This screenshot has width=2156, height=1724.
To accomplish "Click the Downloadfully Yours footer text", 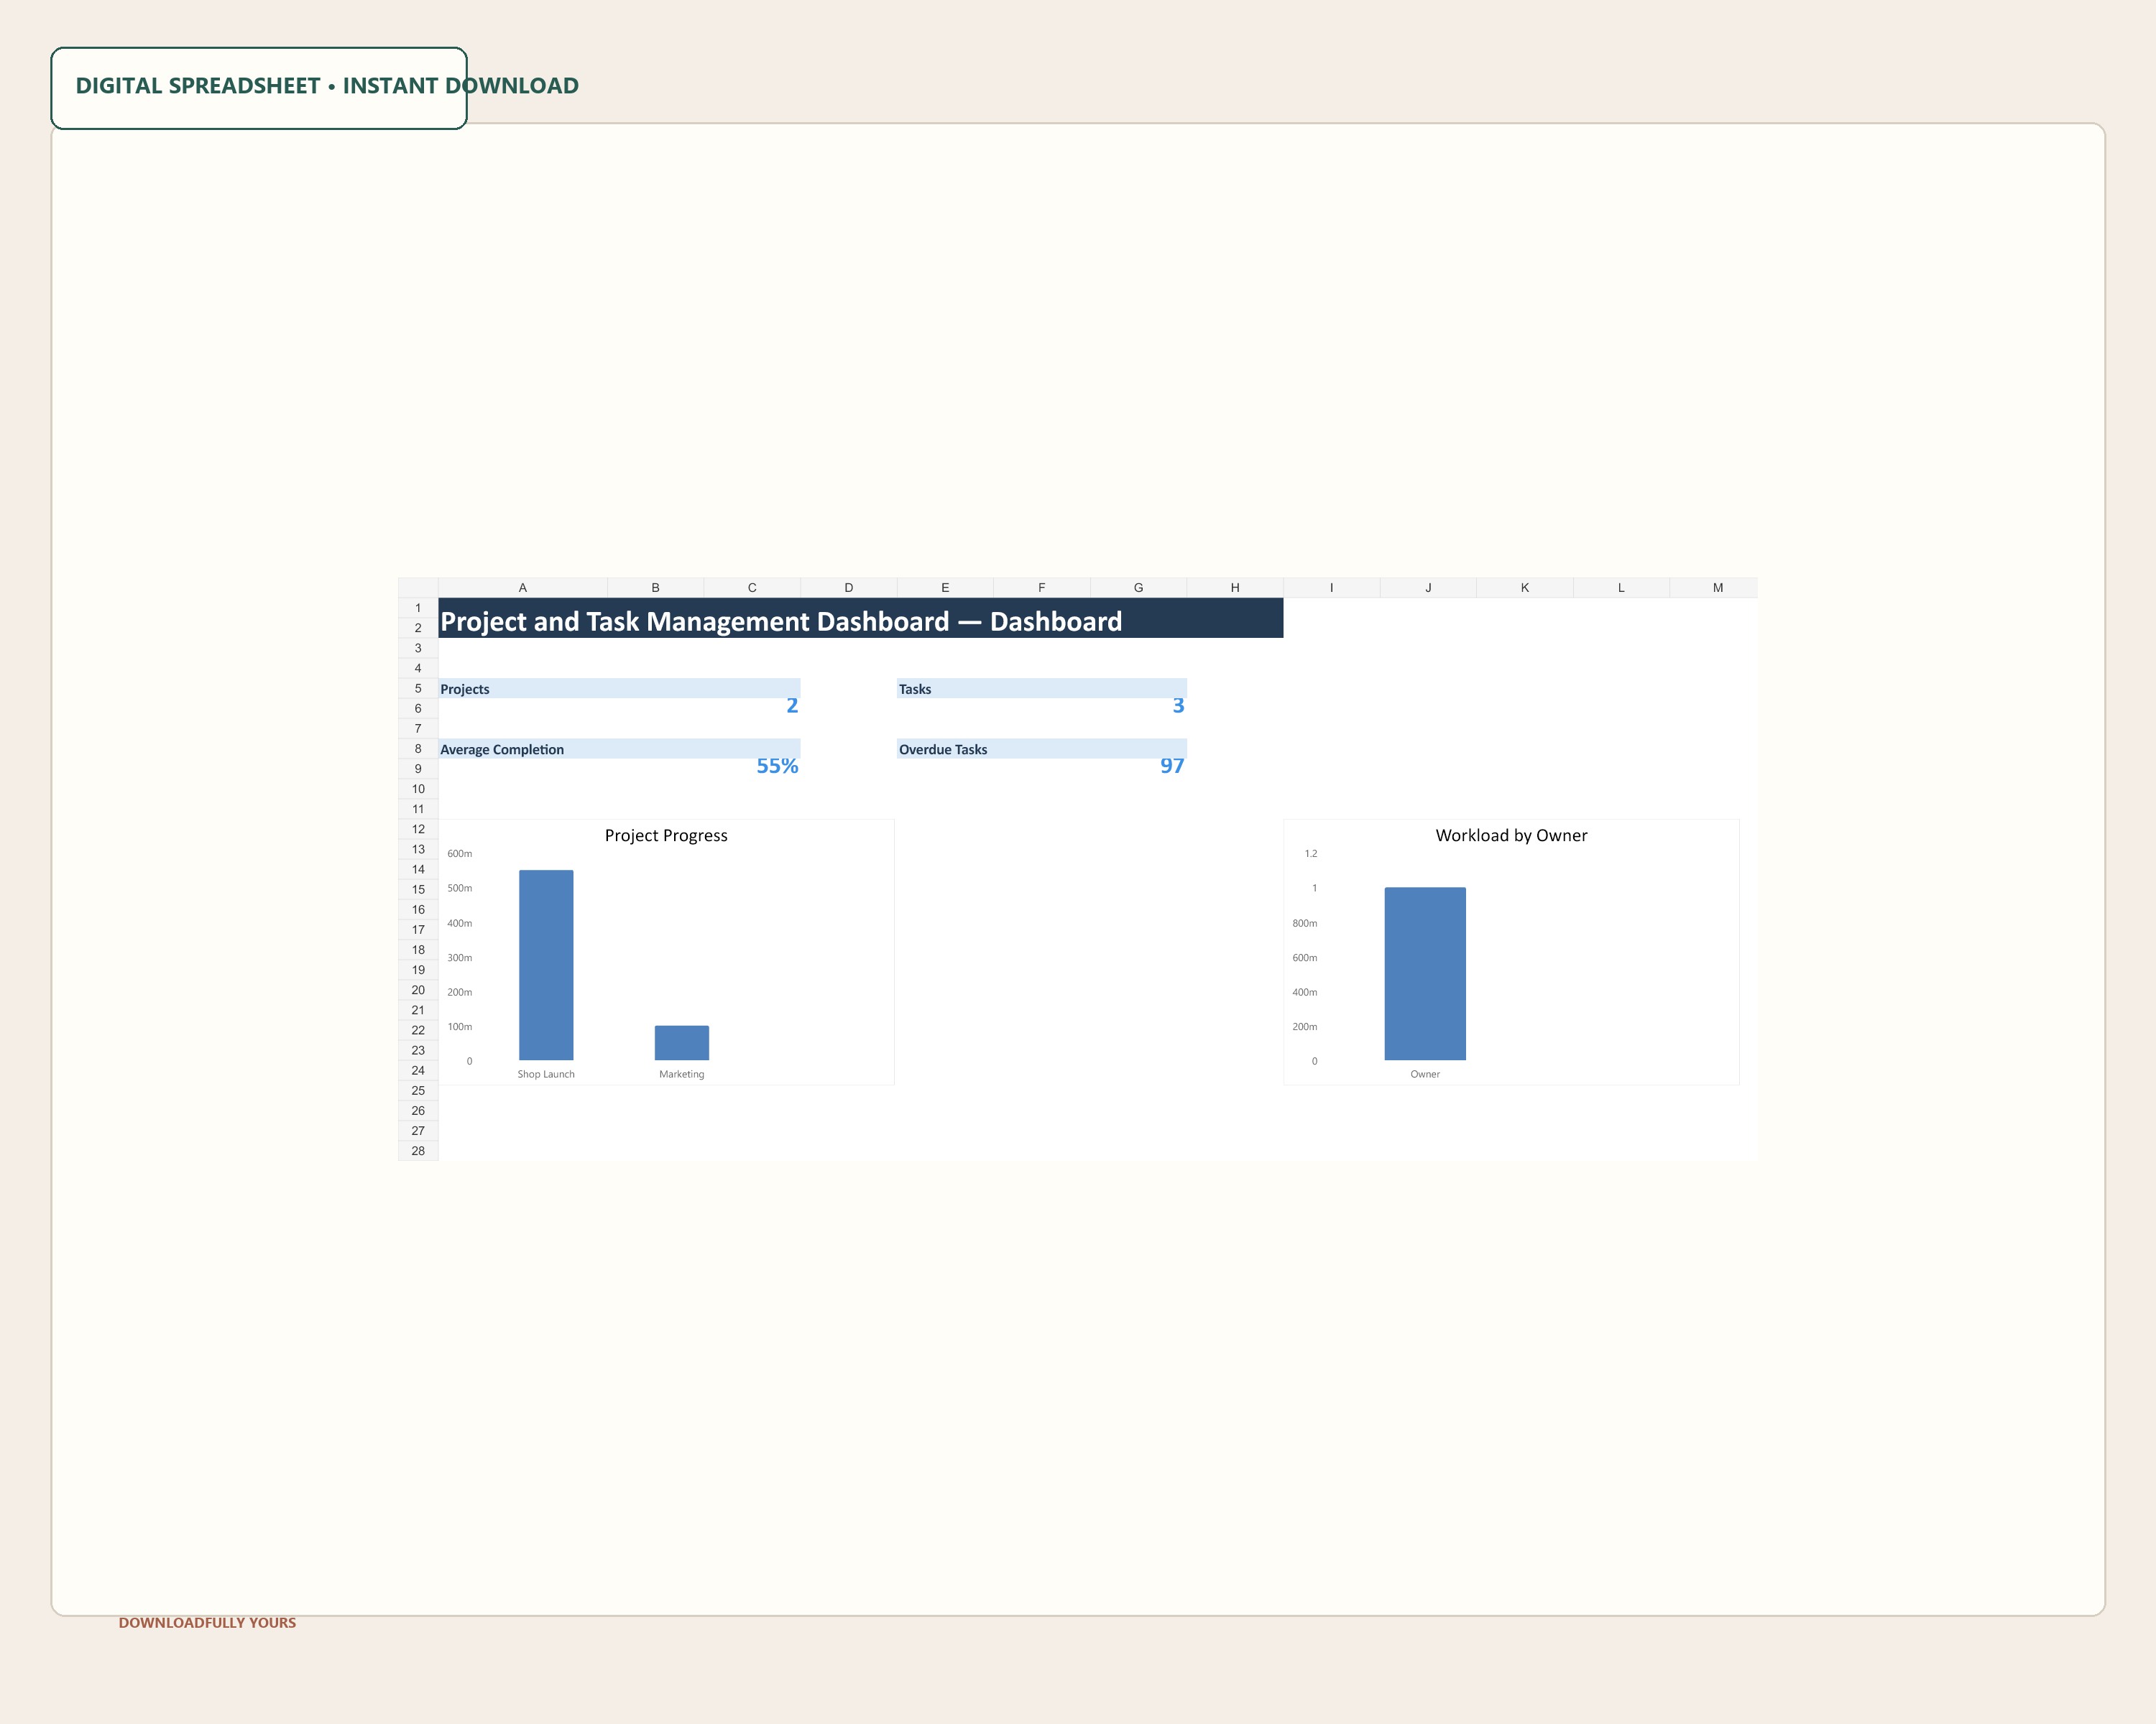I will (207, 1622).
